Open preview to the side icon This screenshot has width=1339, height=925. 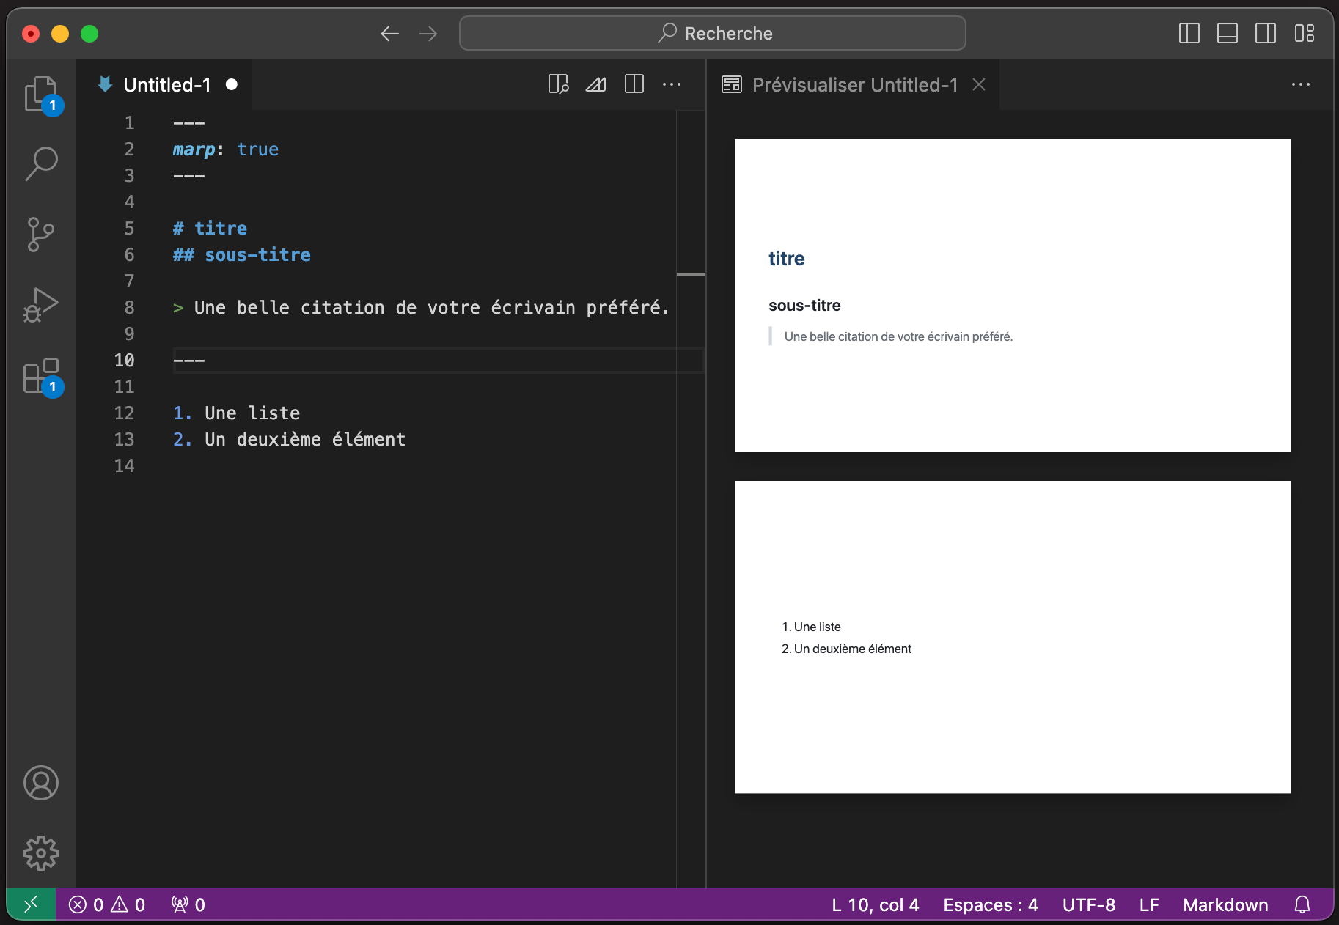pos(558,85)
